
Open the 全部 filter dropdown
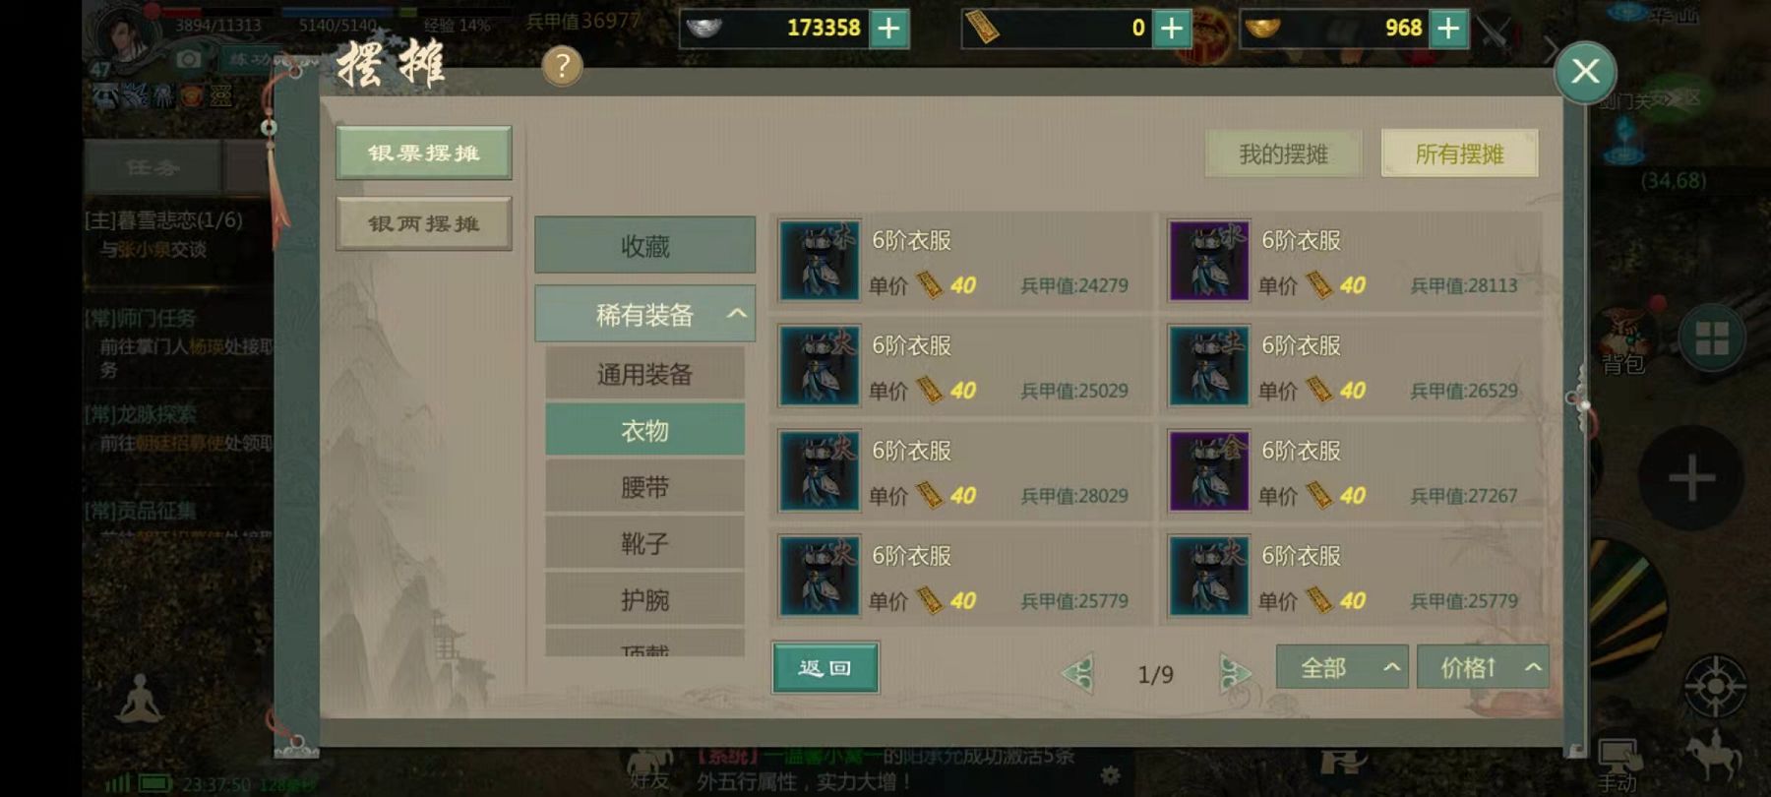point(1342,667)
